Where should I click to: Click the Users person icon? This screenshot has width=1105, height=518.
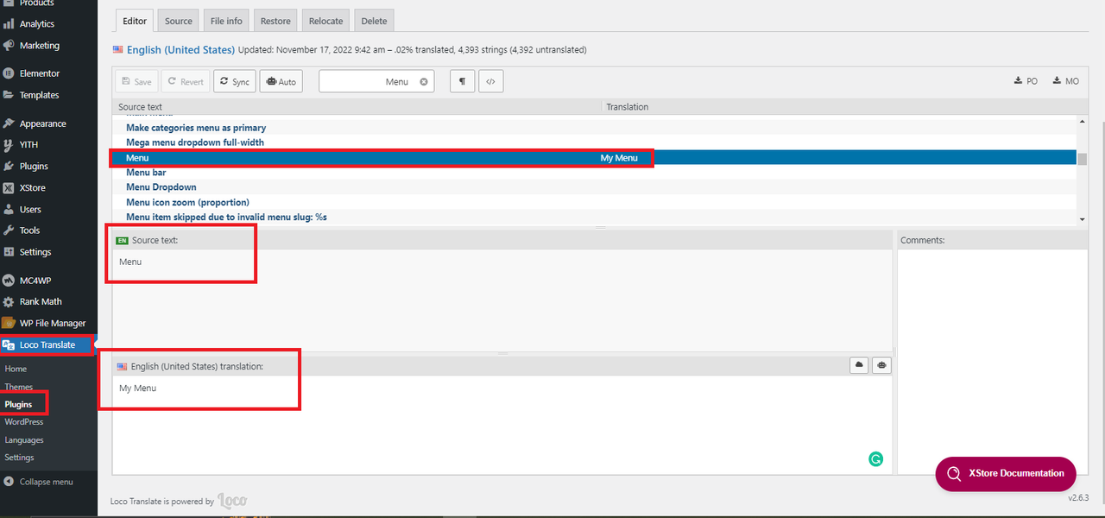click(x=9, y=209)
